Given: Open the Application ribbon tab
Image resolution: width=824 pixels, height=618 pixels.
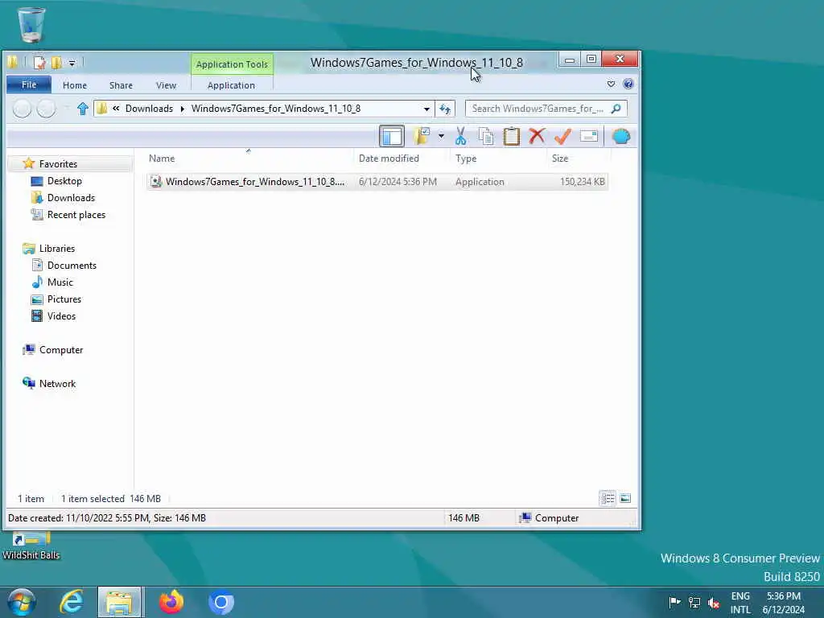Looking at the screenshot, I should pyautogui.click(x=231, y=85).
